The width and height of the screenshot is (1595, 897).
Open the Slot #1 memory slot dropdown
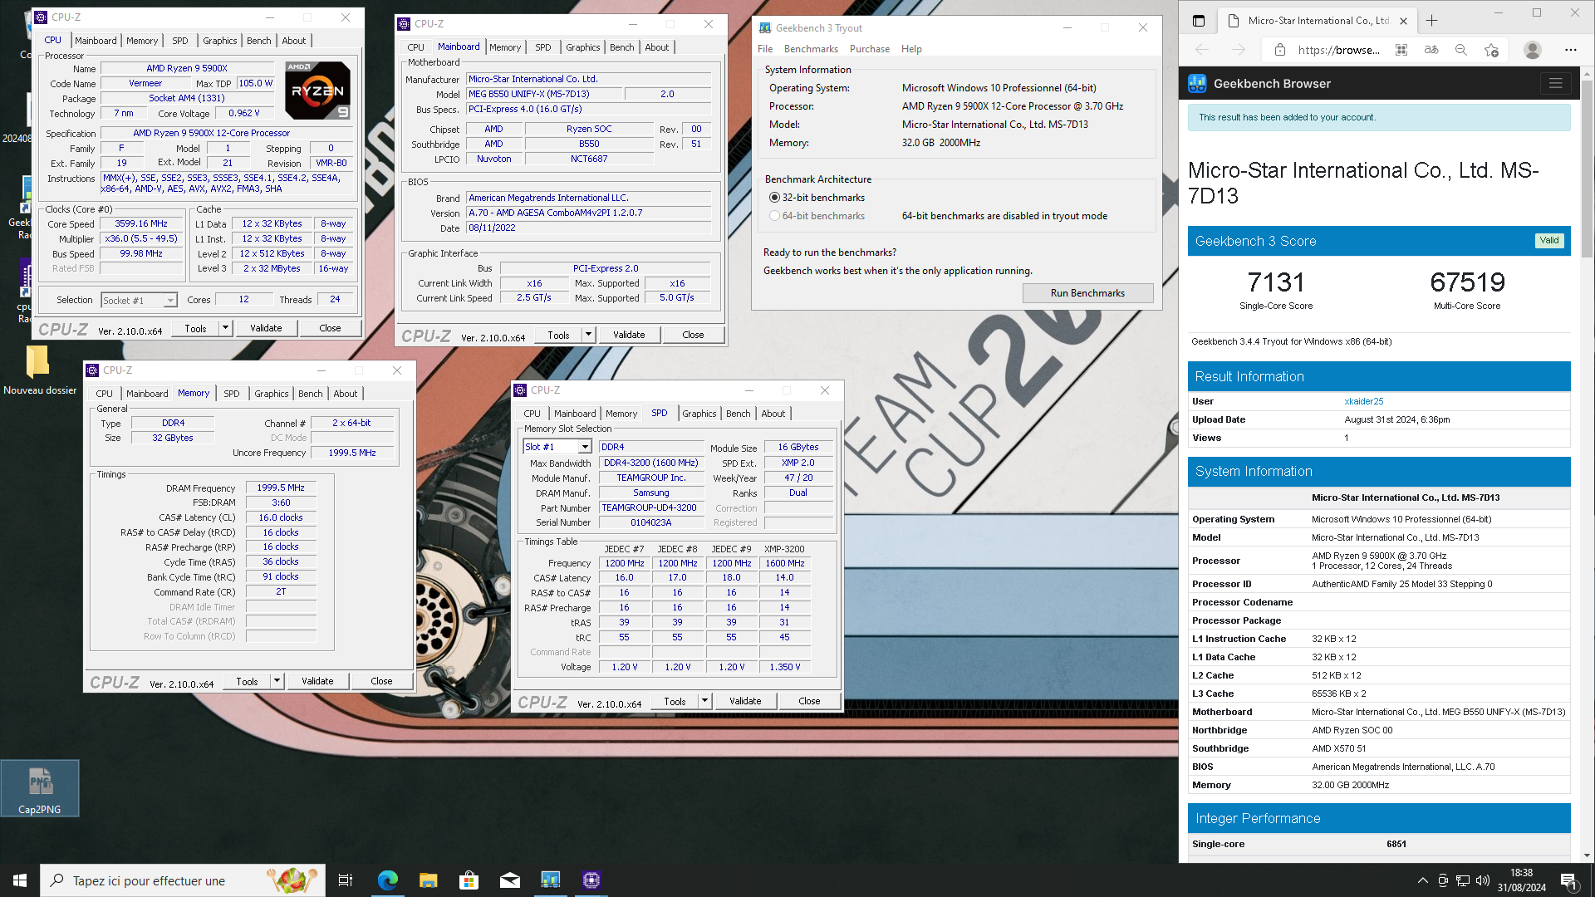pos(557,447)
